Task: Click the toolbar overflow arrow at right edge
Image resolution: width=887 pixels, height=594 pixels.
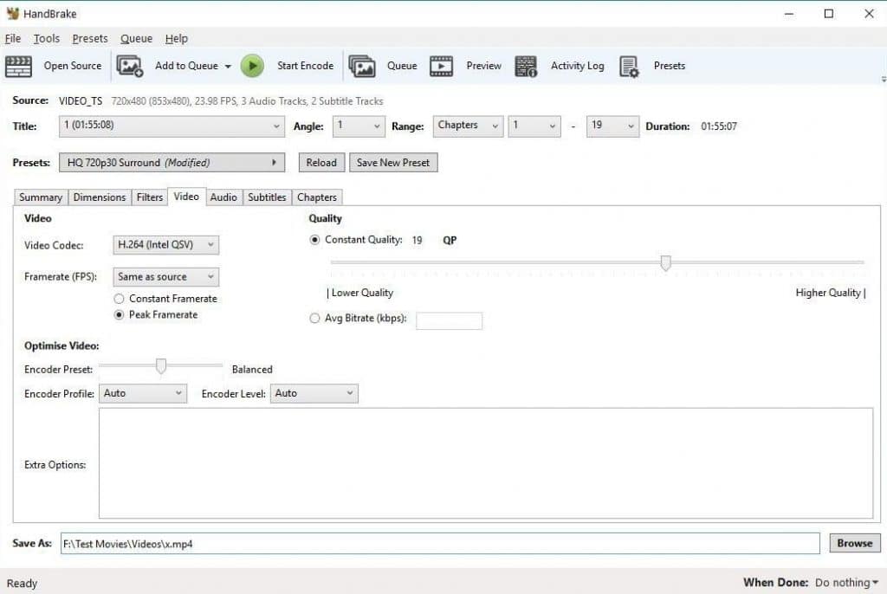Action: (x=884, y=79)
